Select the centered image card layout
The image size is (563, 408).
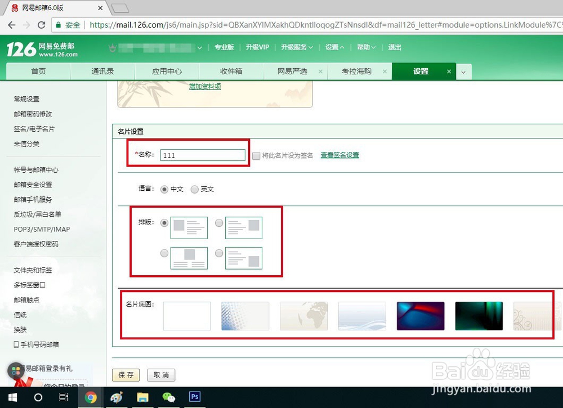tap(164, 253)
